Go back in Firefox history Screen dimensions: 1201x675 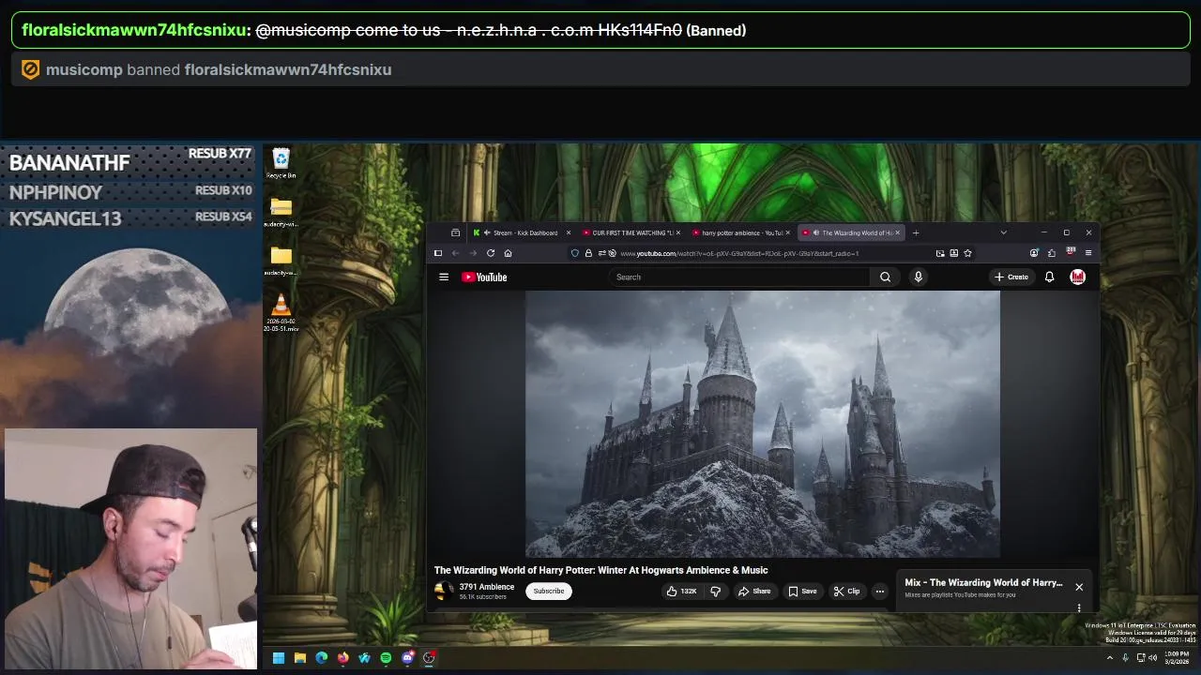click(455, 253)
